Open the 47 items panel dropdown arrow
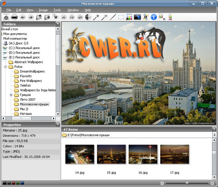This screenshot has height=187, width=218. click(x=214, y=129)
